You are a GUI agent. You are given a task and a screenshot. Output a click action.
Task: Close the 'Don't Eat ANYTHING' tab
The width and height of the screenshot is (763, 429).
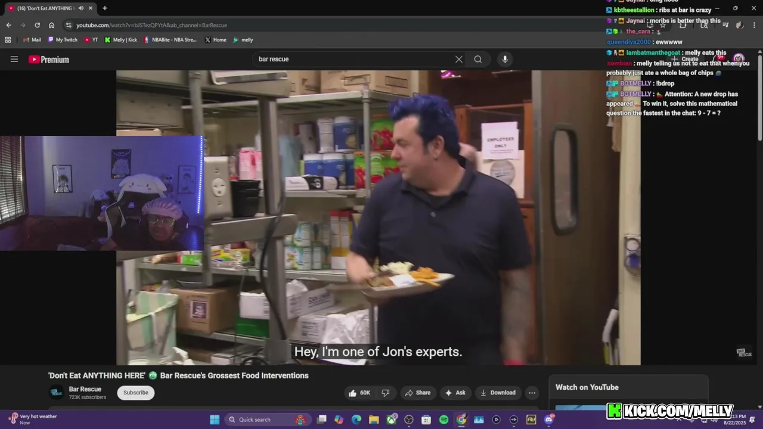[x=91, y=8]
